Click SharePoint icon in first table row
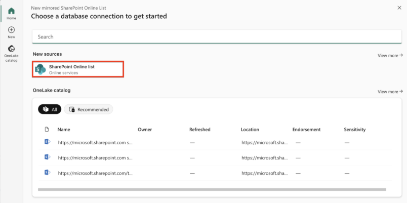The width and height of the screenshot is (407, 203). [x=47, y=142]
